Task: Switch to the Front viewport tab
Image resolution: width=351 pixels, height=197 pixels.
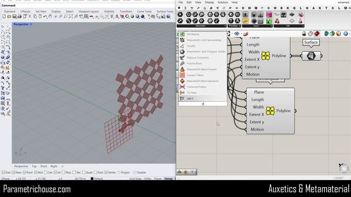Action: [x=44, y=166]
